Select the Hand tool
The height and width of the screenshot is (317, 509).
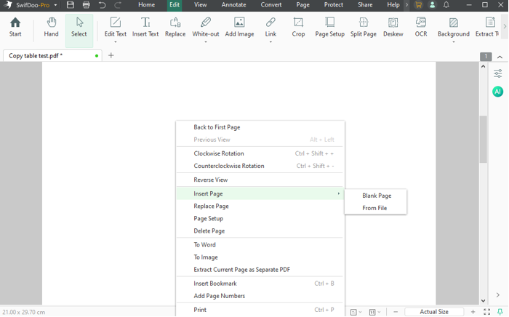click(52, 27)
